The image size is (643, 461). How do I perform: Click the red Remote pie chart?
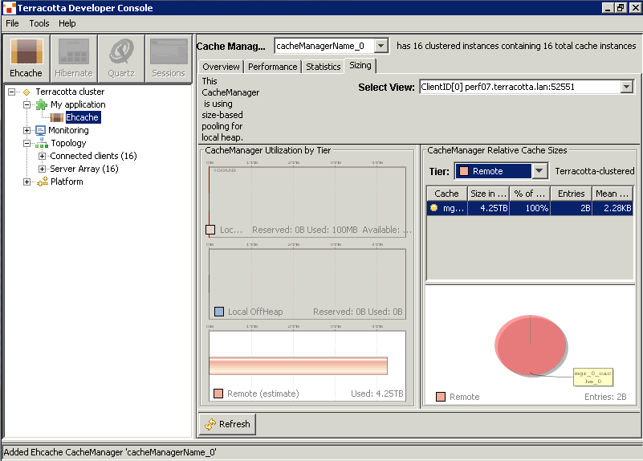pos(531,345)
